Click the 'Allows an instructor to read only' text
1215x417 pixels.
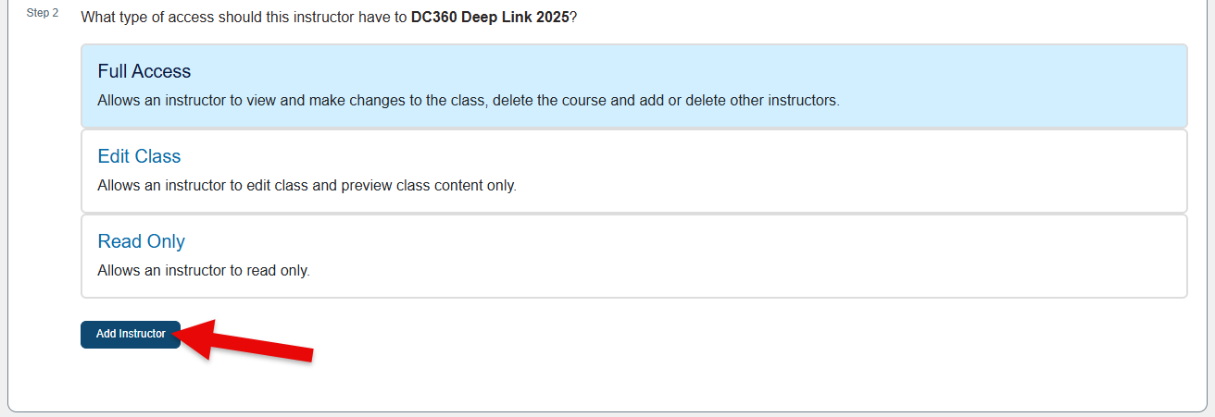coord(203,271)
